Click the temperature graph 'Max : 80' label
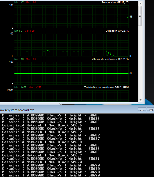This screenshot has height=177, width=154. click(31, 3)
